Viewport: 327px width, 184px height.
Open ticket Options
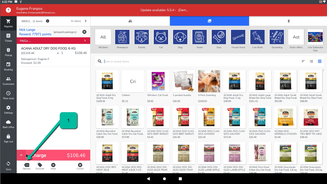27,167
